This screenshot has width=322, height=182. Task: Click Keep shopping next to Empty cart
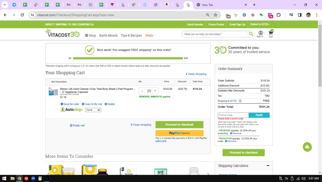141,125
